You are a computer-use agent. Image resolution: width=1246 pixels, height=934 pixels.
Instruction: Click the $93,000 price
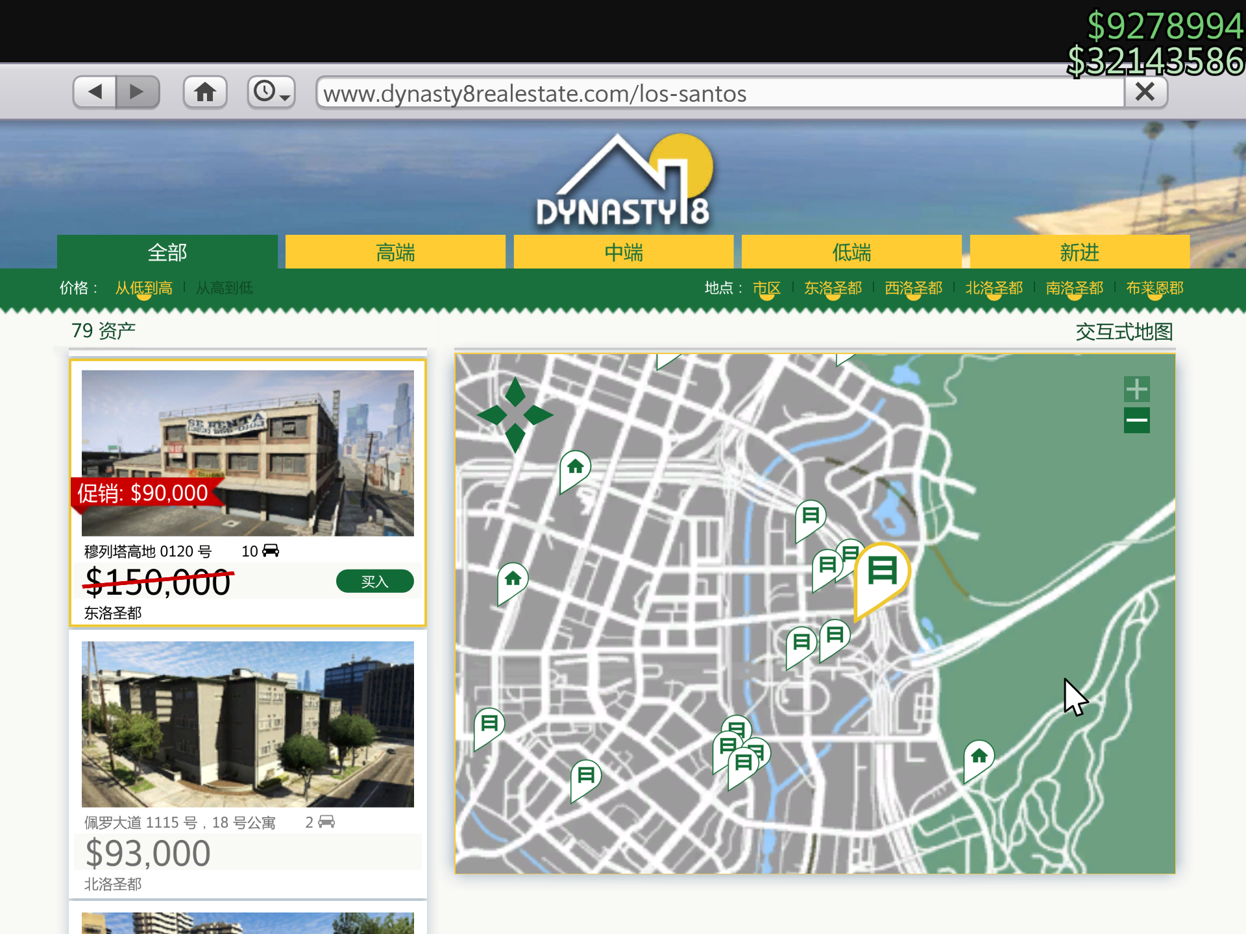(x=148, y=852)
